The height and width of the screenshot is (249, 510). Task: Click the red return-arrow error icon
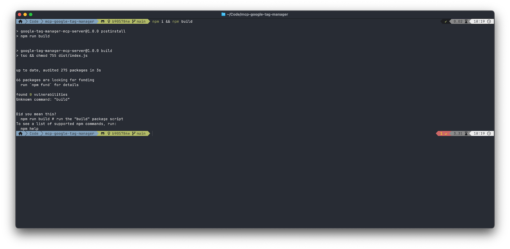tap(446, 134)
